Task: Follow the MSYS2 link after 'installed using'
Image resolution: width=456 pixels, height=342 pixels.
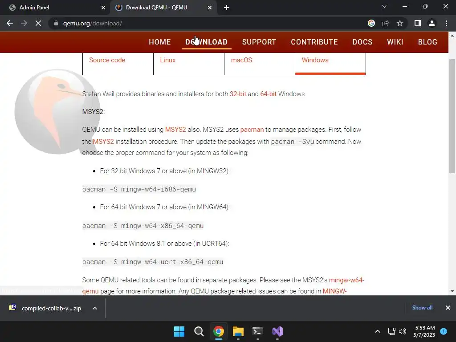Action: click(x=175, y=130)
